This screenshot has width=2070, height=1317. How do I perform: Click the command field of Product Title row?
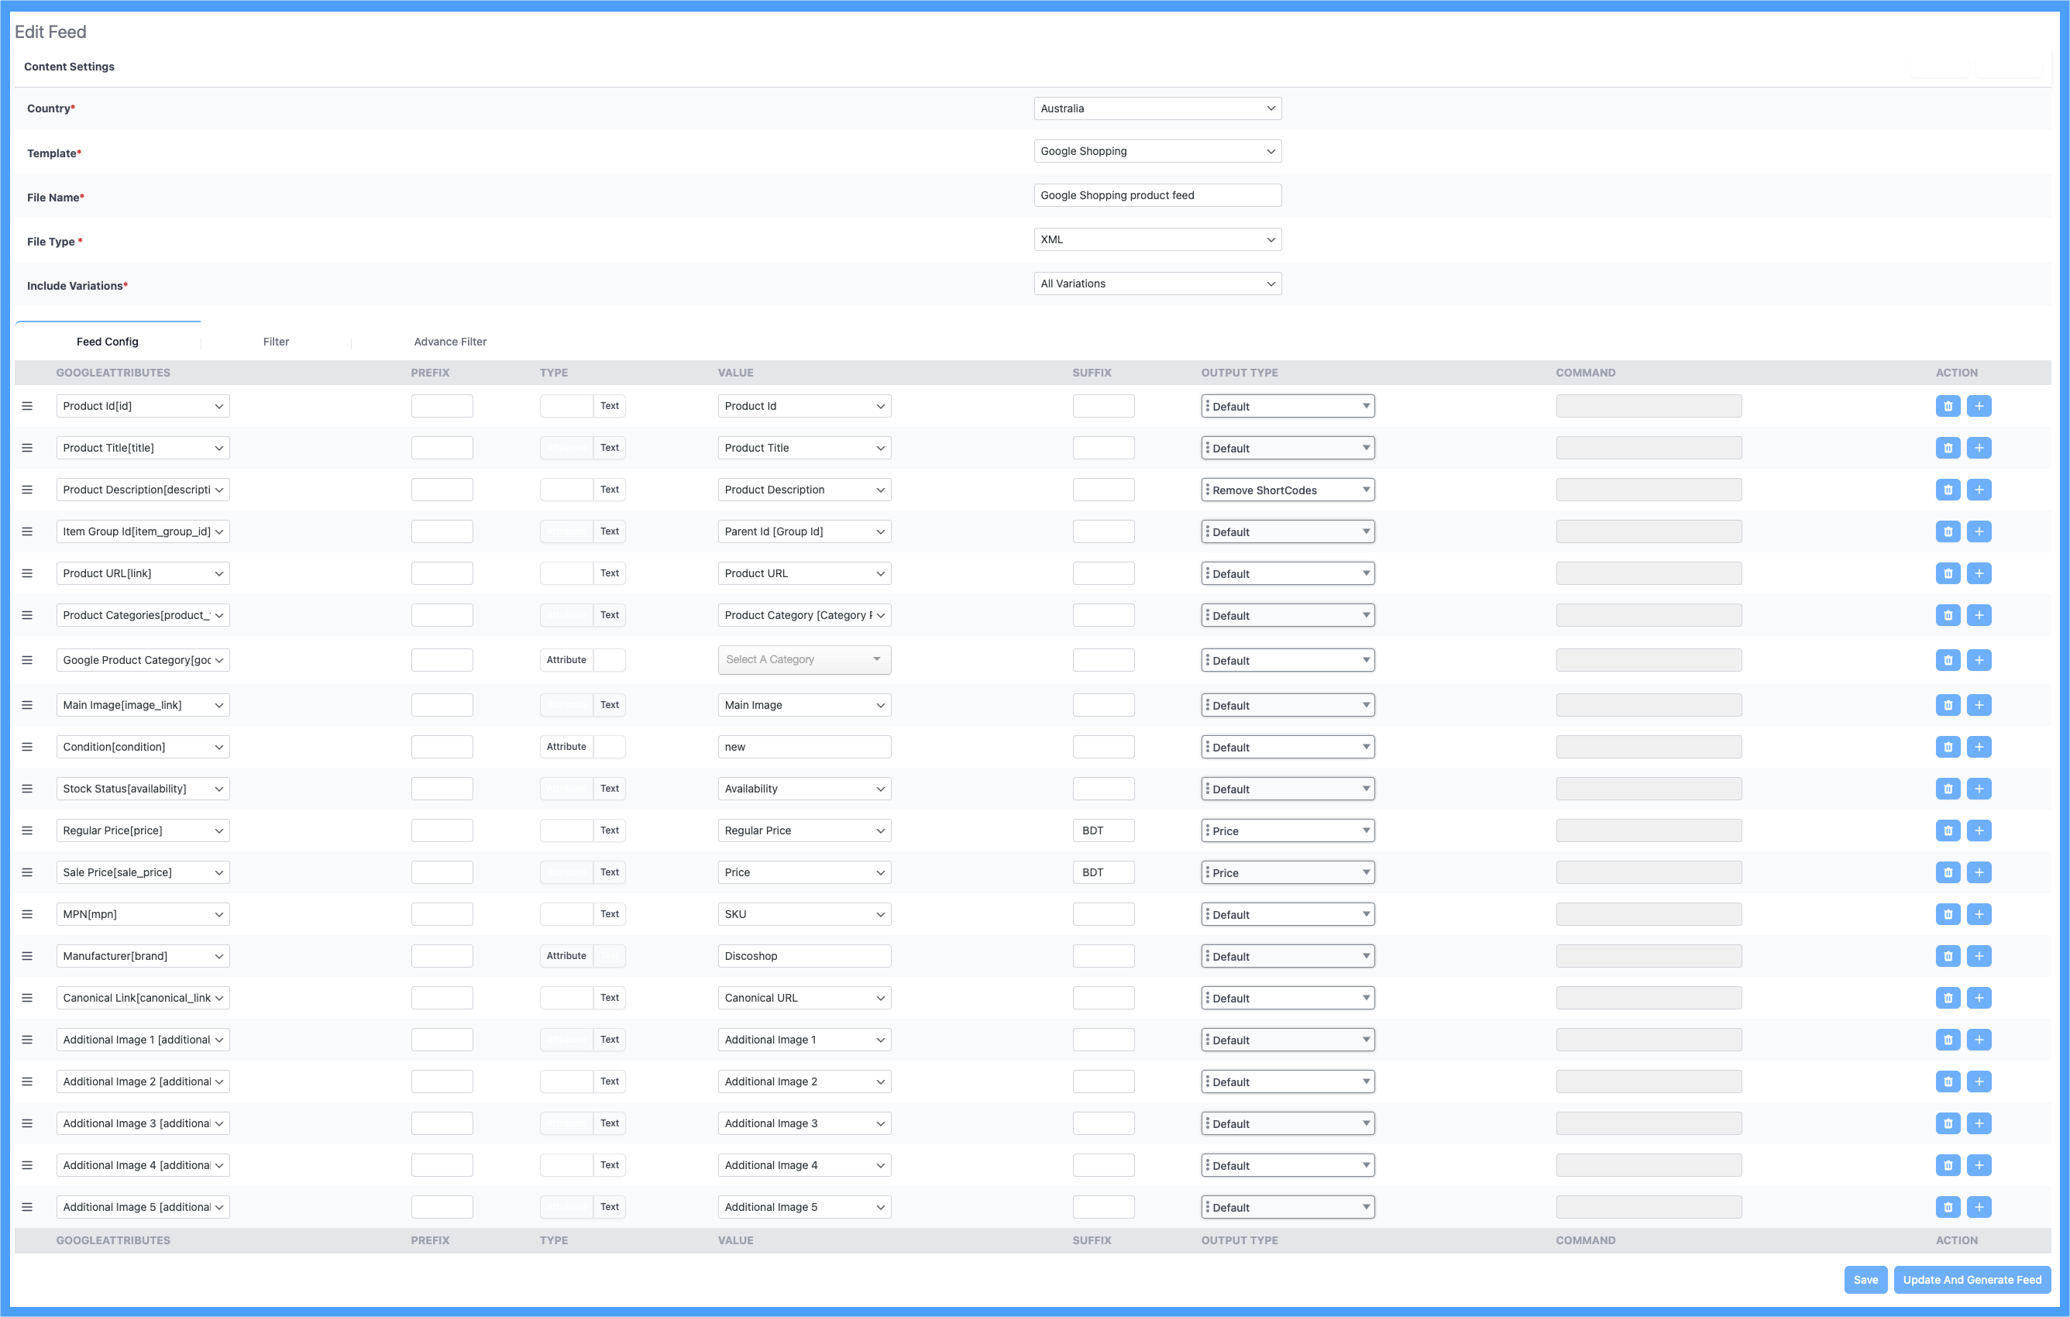click(1649, 448)
